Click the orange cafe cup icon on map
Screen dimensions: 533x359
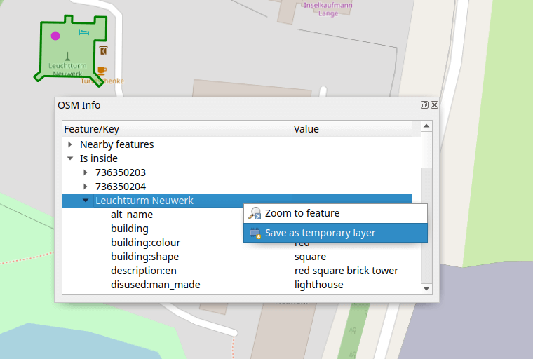[x=102, y=70]
